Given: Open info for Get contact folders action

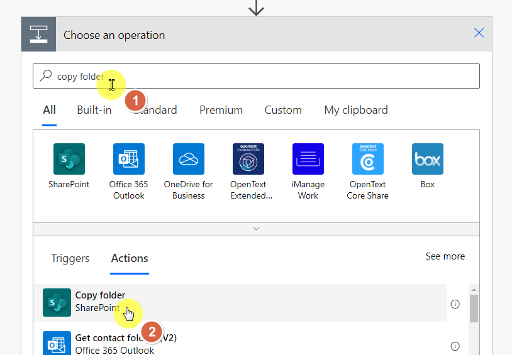Looking at the screenshot, I should pyautogui.click(x=455, y=346).
